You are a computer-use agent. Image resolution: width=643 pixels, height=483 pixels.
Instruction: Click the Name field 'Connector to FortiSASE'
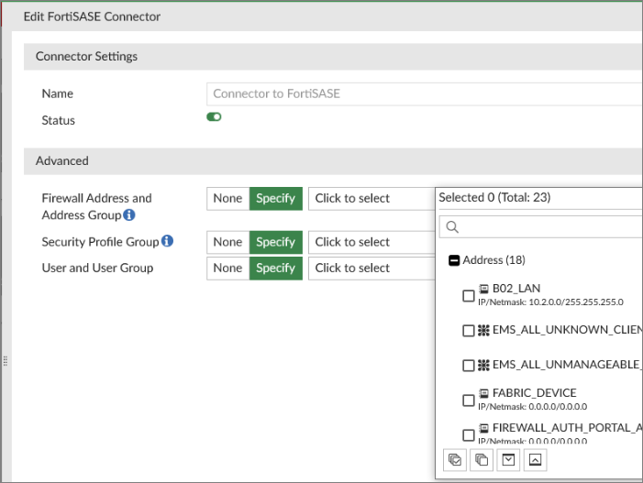(x=425, y=93)
